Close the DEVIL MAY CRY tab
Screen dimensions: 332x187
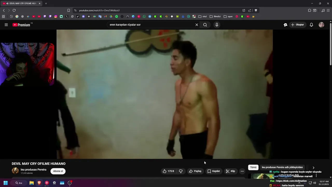pyautogui.click(x=39, y=3)
